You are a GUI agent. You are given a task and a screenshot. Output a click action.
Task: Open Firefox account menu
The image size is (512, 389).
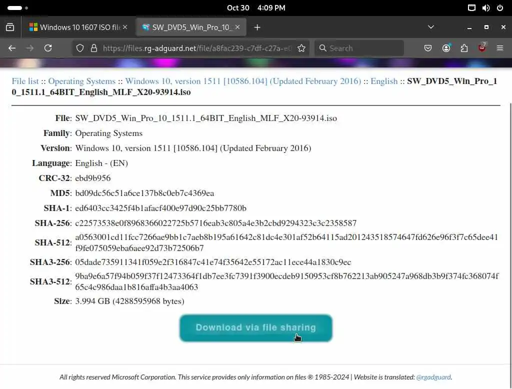[446, 48]
